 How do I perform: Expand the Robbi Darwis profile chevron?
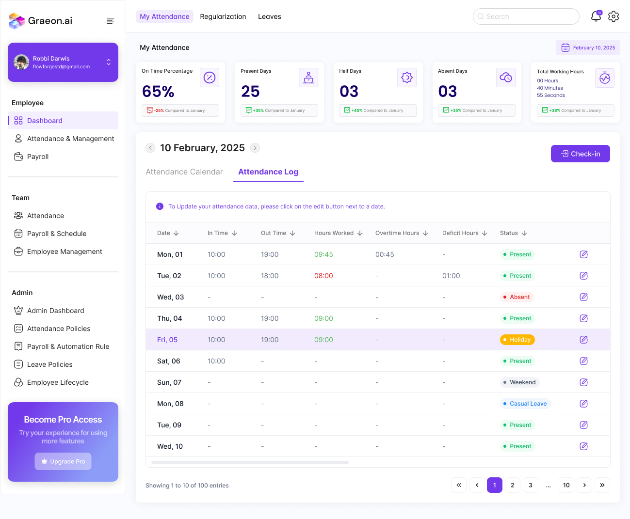pos(109,62)
